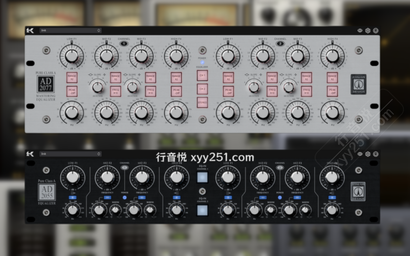The height and width of the screenshot is (256, 410).
Task: Click AD 2055 channel 1 MID F2 gain knob
Action: coord(107,177)
